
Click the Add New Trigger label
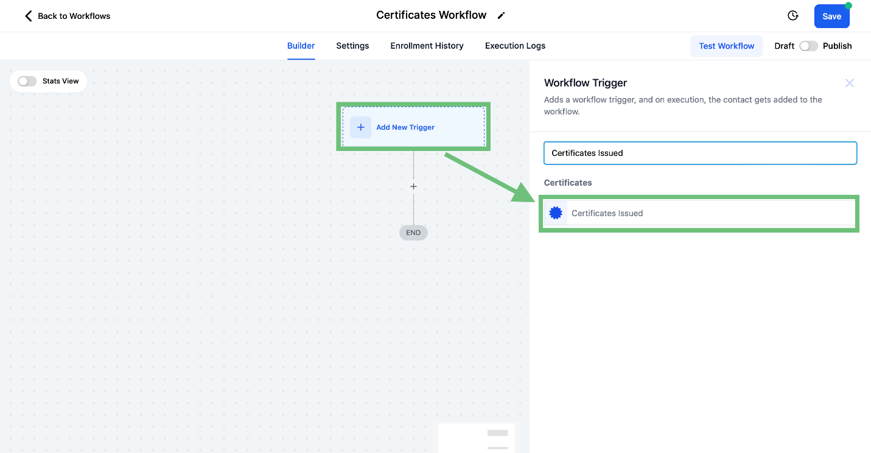[405, 127]
